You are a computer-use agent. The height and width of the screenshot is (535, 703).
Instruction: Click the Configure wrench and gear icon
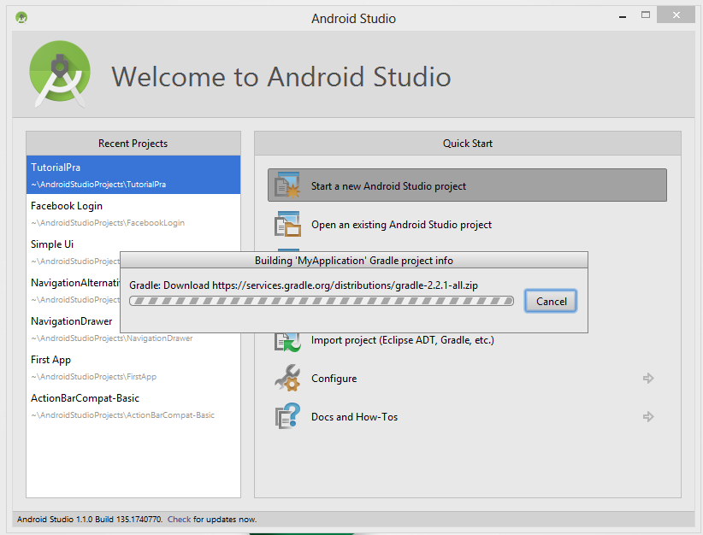coord(287,378)
